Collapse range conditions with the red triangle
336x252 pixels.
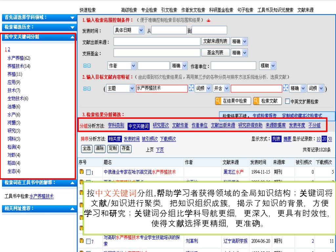coord(208,20)
